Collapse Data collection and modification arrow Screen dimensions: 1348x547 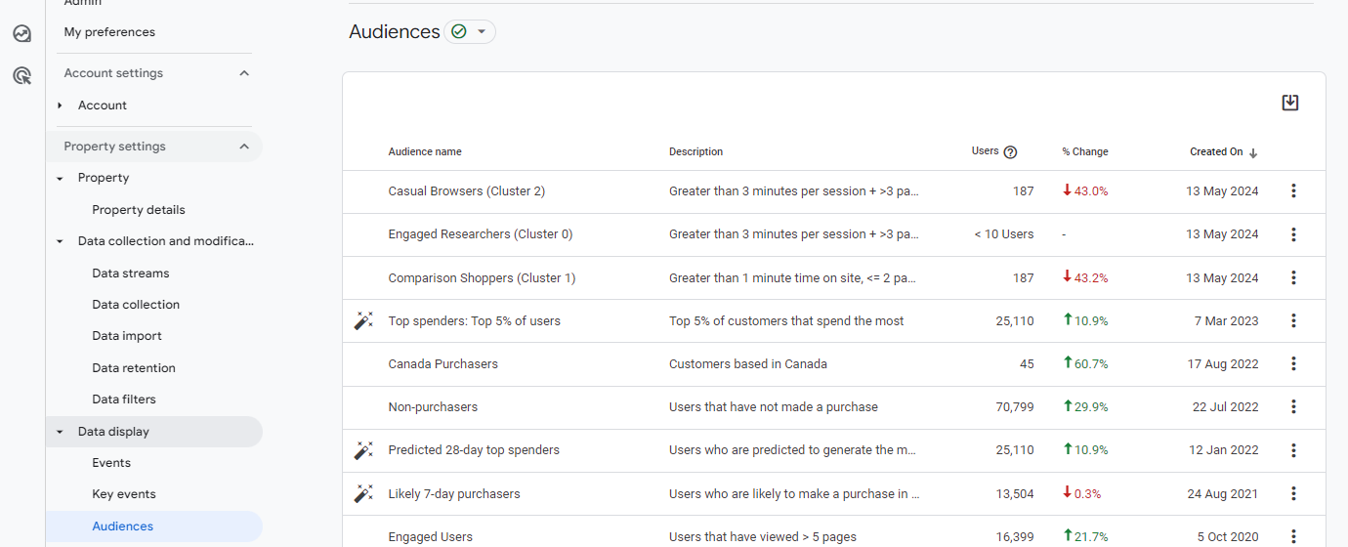tap(60, 242)
